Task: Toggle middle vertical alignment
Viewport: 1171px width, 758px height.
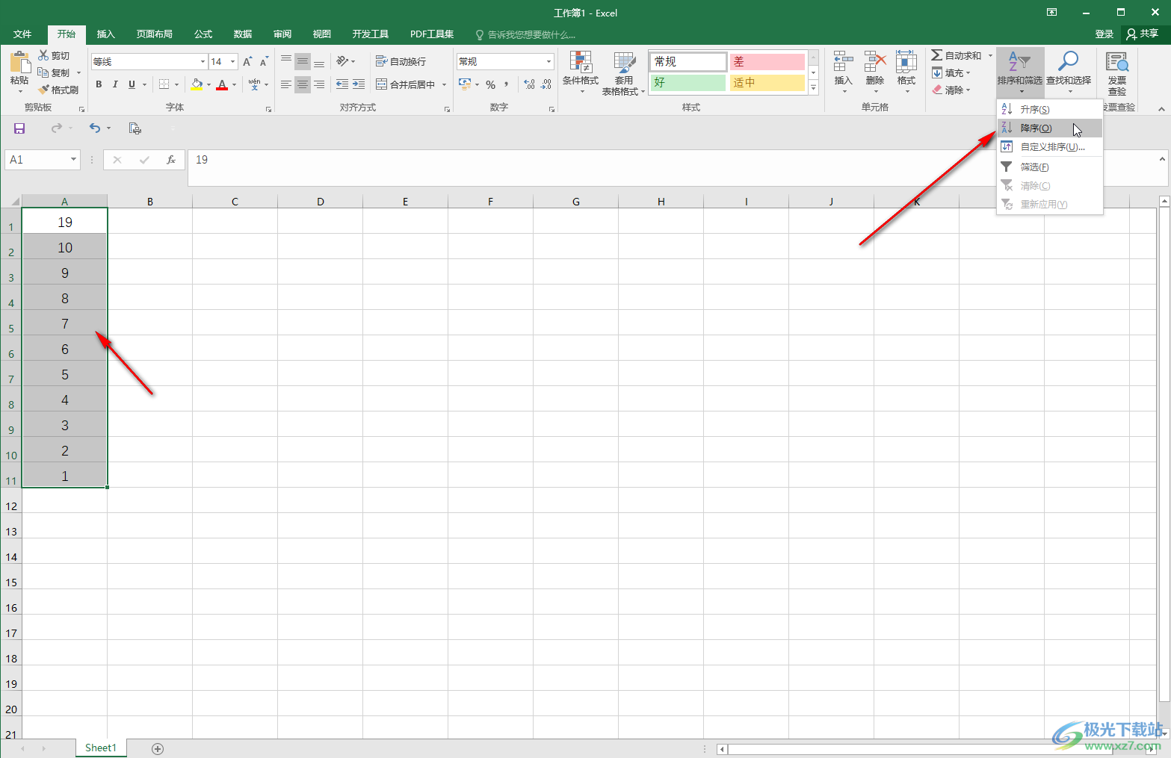Action: click(302, 61)
